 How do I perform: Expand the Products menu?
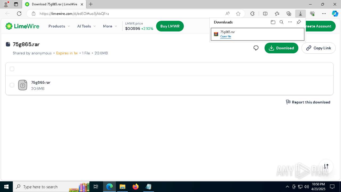pos(59,26)
